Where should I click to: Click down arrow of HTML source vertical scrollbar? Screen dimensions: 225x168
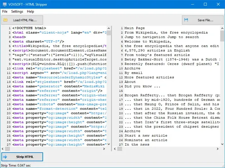pyautogui.click(x=109, y=144)
